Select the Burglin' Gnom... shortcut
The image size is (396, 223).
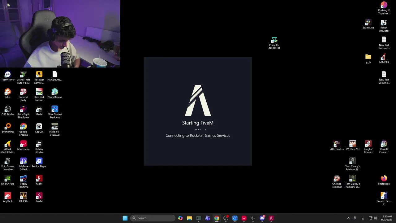(368, 147)
